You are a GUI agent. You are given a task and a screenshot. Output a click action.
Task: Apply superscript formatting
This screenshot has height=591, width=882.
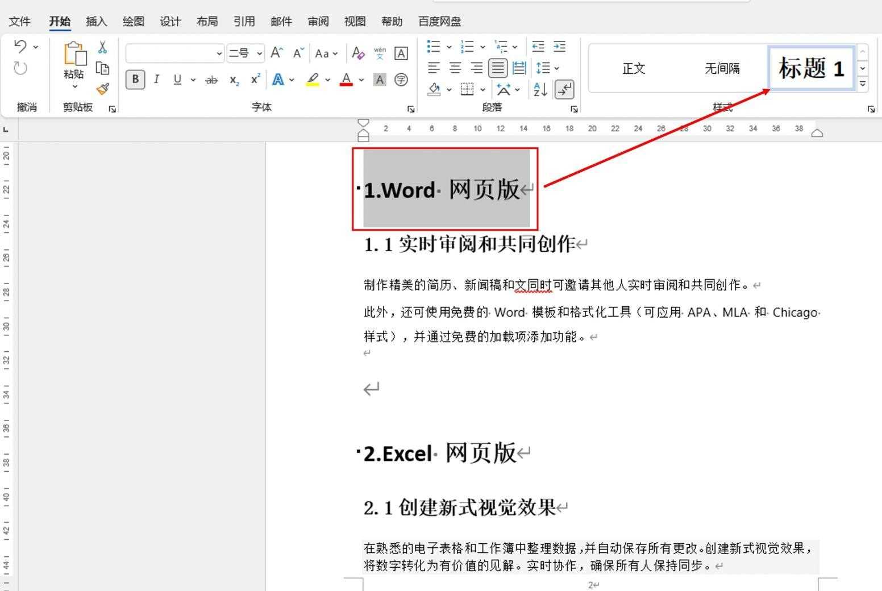tap(256, 80)
